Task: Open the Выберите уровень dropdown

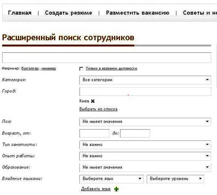Action: pos(175,179)
